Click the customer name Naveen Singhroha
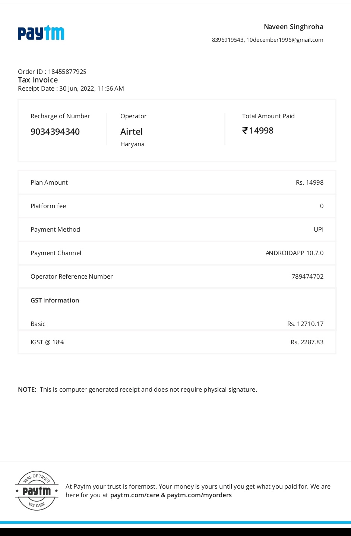 (293, 27)
